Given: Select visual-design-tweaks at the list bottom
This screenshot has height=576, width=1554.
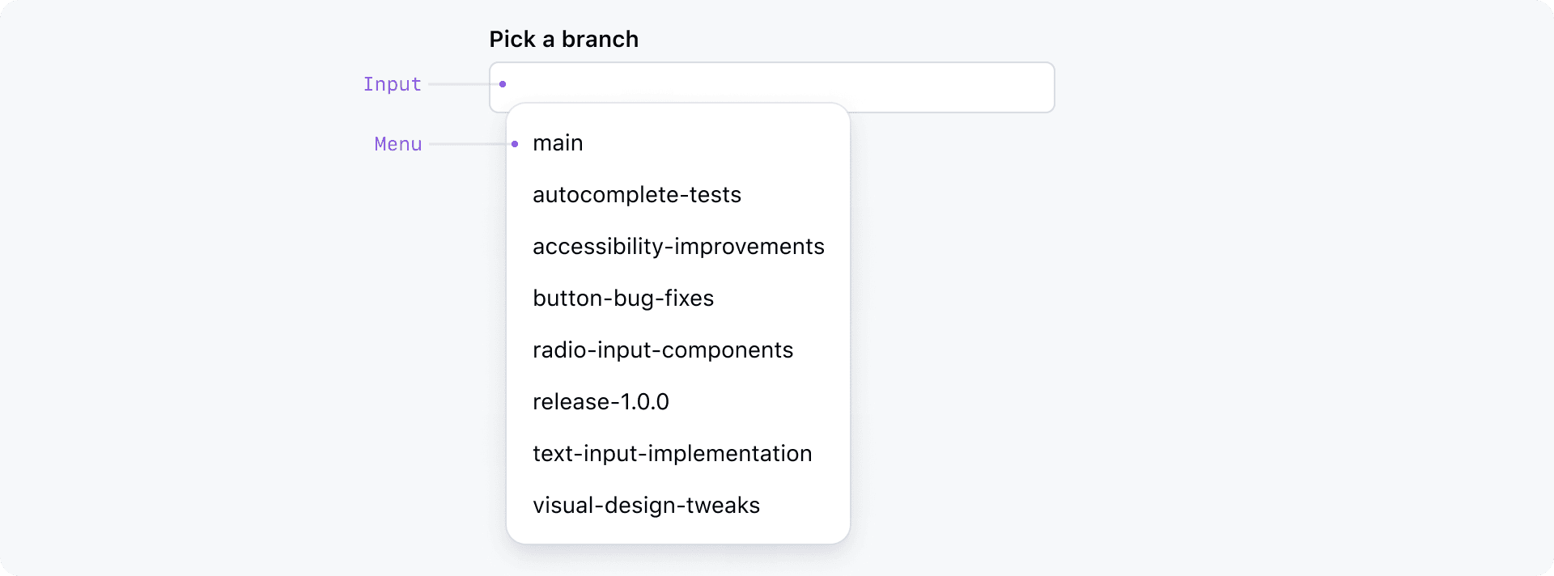Looking at the screenshot, I should pyautogui.click(x=646, y=505).
